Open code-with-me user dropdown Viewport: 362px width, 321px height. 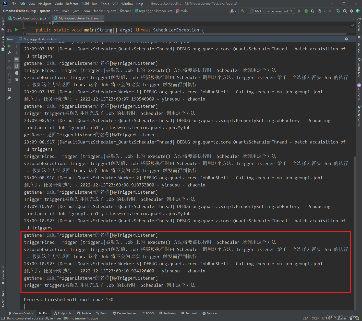[x=233, y=11]
